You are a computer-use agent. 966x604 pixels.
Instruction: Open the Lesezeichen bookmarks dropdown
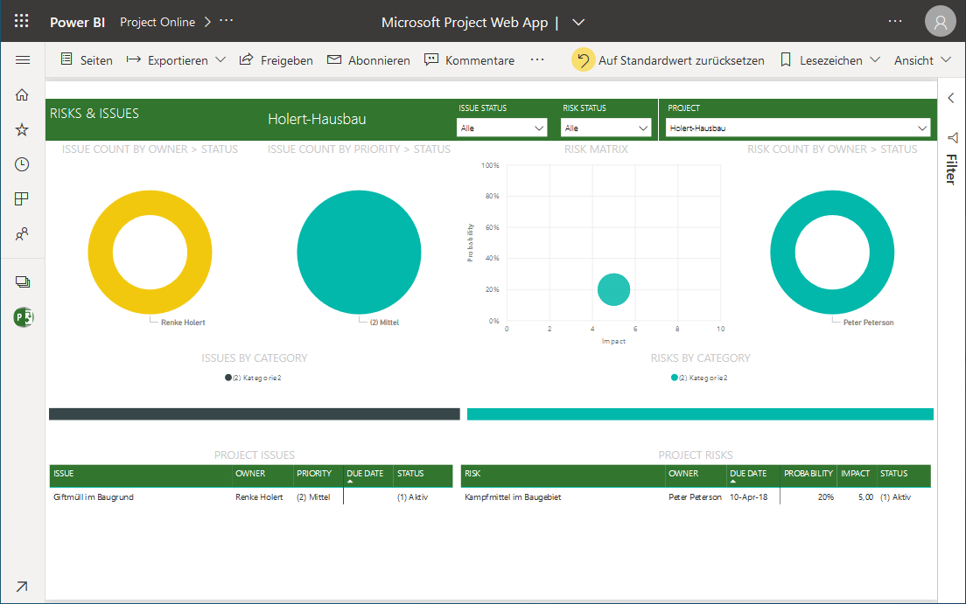(x=829, y=59)
